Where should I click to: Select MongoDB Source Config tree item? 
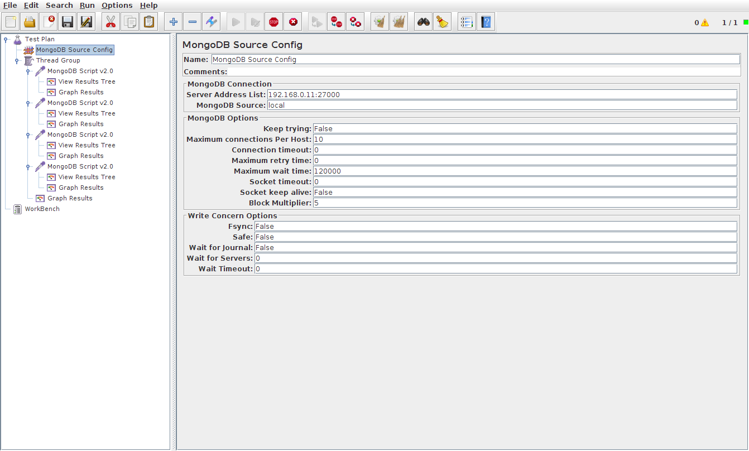tap(74, 50)
